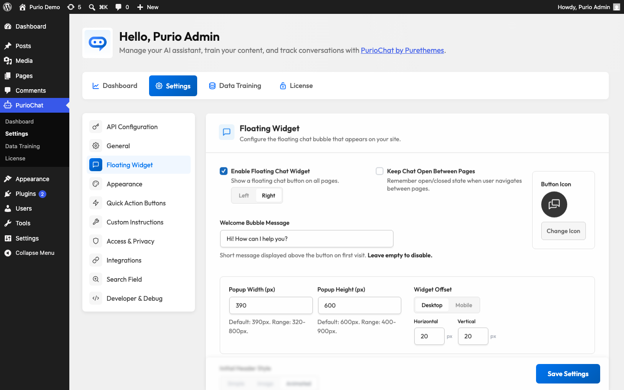Open Appearance in WP sidebar menu
The width and height of the screenshot is (624, 390).
35,179
